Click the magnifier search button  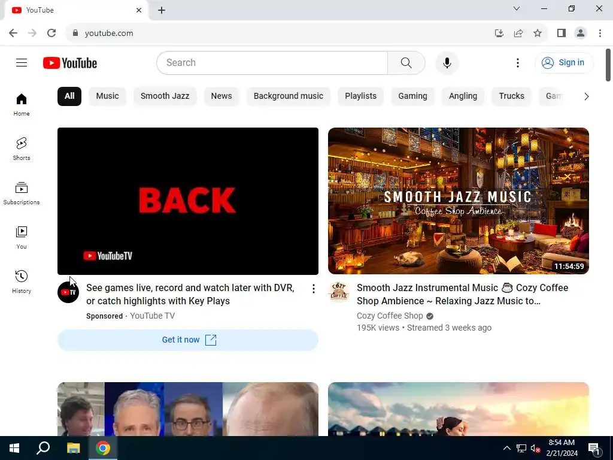[406, 62]
